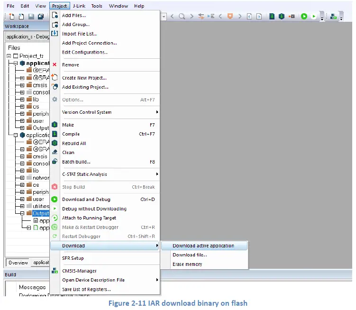356x310 pixels.
Task: Click the Import File List icon
Action: pyautogui.click(x=55, y=33)
